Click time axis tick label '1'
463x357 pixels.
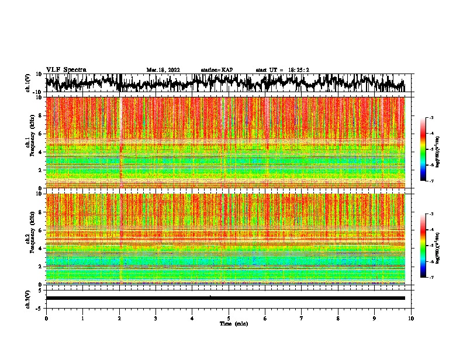[82, 318]
